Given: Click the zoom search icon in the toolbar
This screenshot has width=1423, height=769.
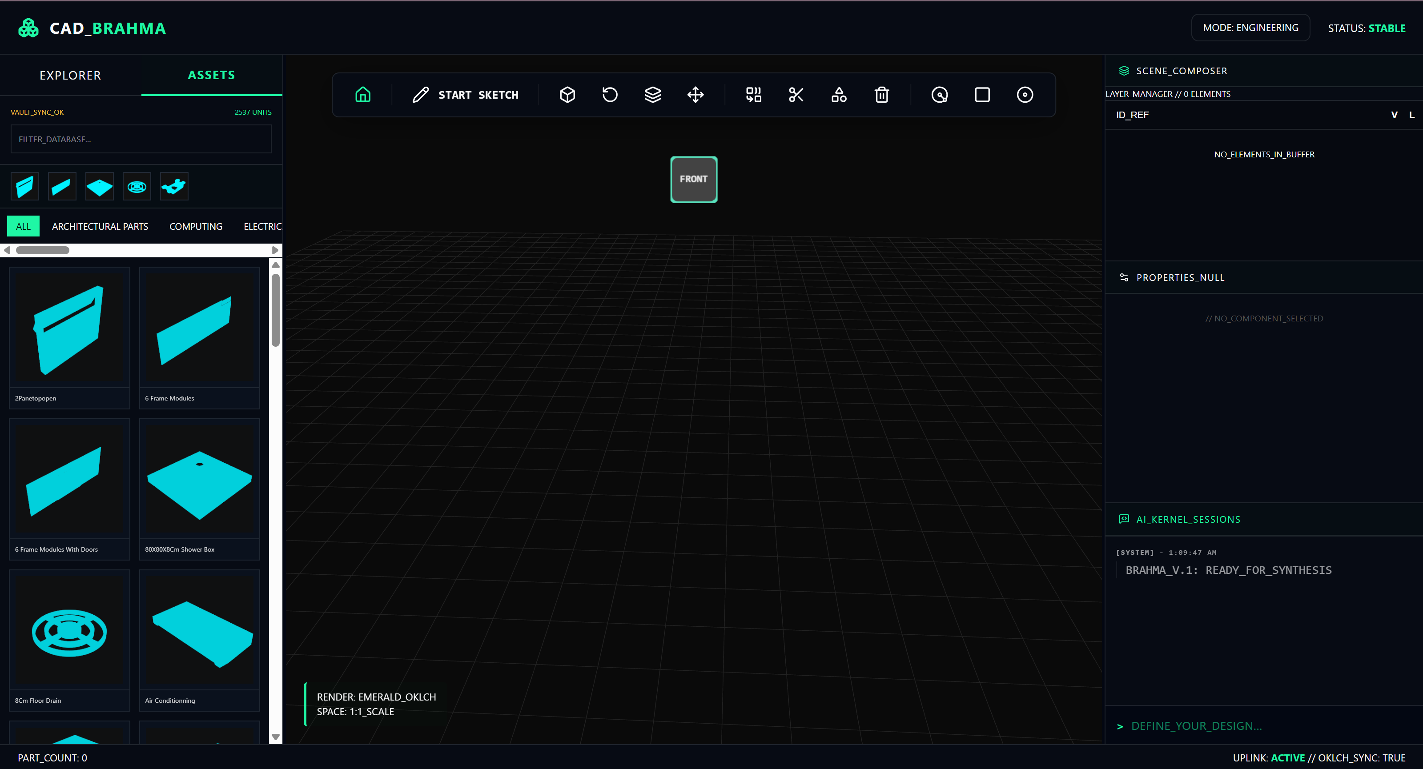Looking at the screenshot, I should coord(940,94).
